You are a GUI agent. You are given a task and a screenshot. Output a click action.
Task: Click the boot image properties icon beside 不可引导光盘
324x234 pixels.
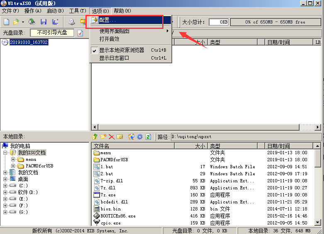(x=80, y=33)
